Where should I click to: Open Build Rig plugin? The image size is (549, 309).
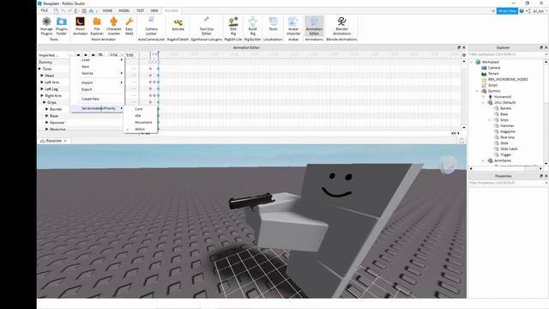[x=252, y=26]
